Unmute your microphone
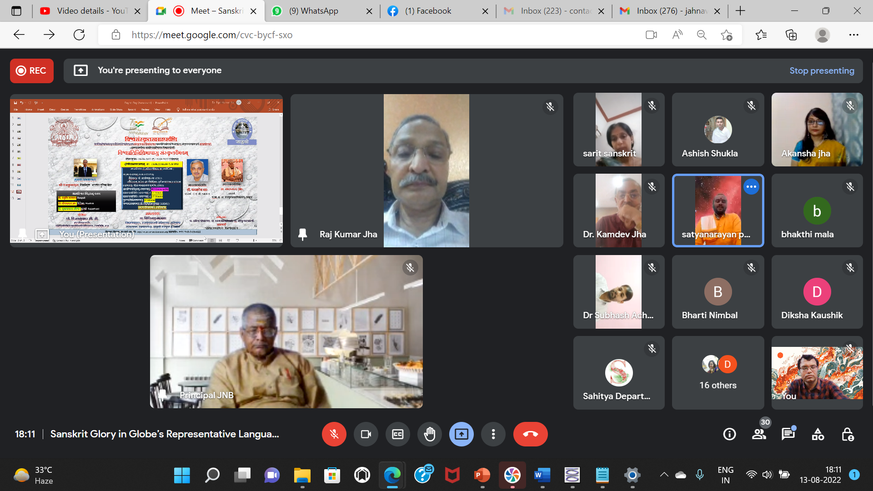 (334, 434)
